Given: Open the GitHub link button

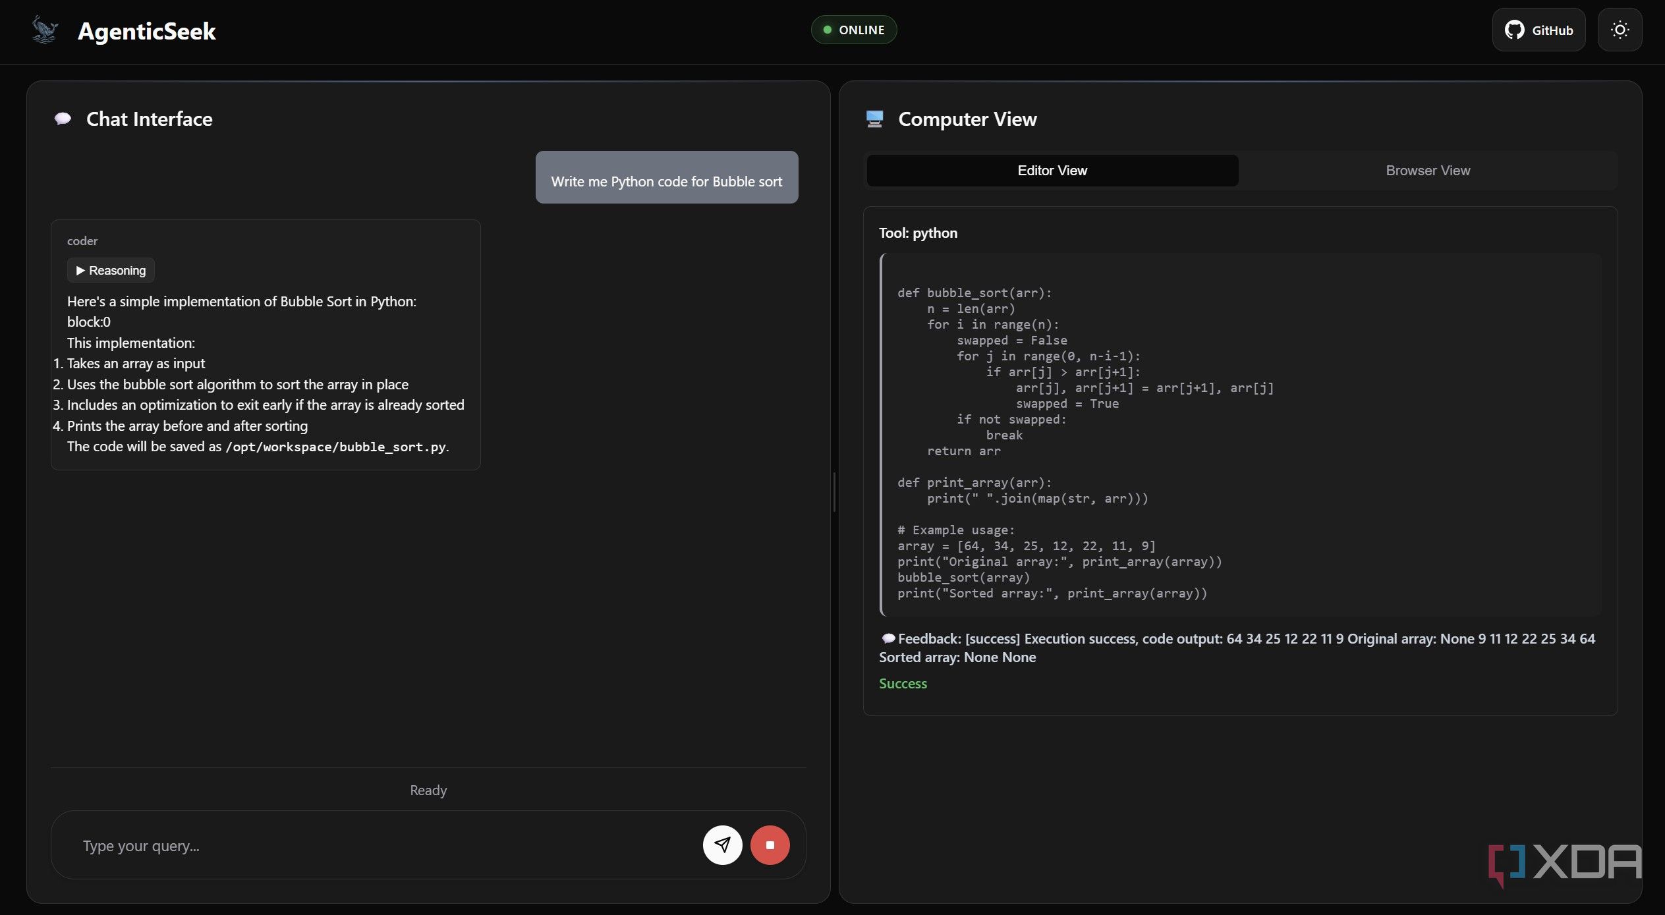Looking at the screenshot, I should tap(1538, 30).
